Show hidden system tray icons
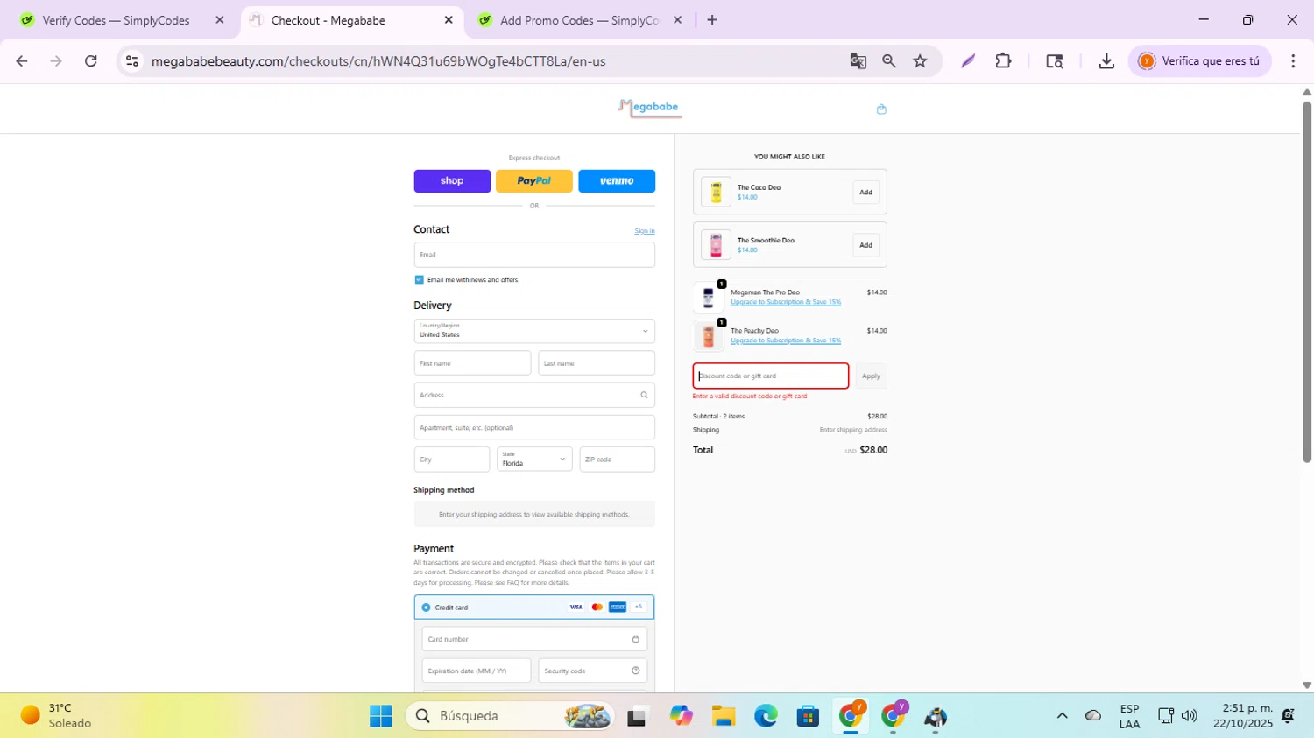 pos(1062,716)
